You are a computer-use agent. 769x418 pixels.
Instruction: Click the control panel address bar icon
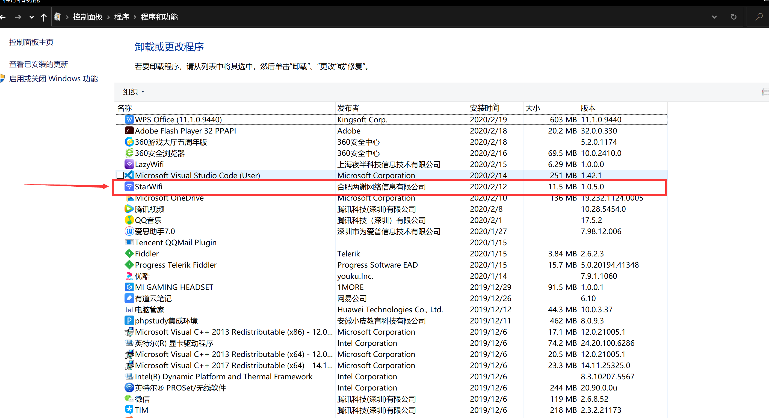point(57,17)
